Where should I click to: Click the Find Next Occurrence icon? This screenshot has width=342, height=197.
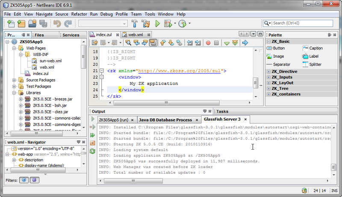click(x=144, y=43)
